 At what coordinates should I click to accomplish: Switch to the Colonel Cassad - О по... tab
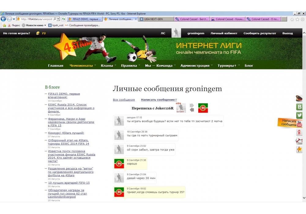(x=263, y=19)
